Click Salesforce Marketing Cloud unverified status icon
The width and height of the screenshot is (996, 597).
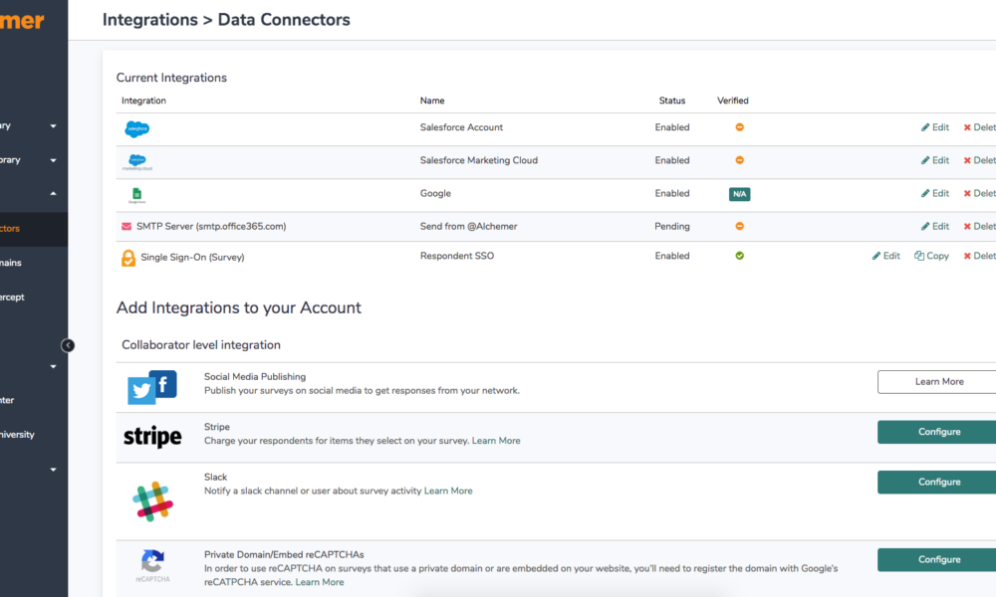(x=739, y=160)
